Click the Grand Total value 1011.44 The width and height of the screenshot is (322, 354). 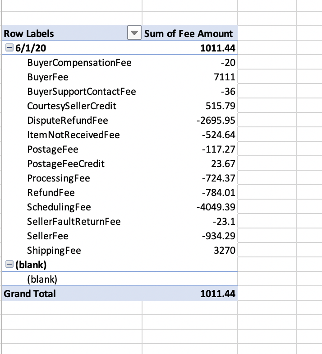tap(217, 294)
